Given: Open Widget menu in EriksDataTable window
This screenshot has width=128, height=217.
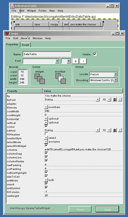Looking at the screenshot, I should tap(31, 11).
